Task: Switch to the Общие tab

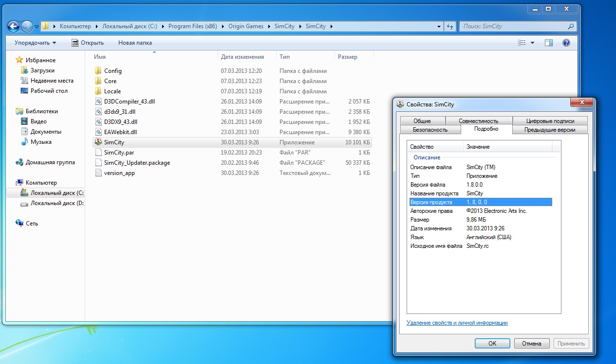Action: click(422, 121)
